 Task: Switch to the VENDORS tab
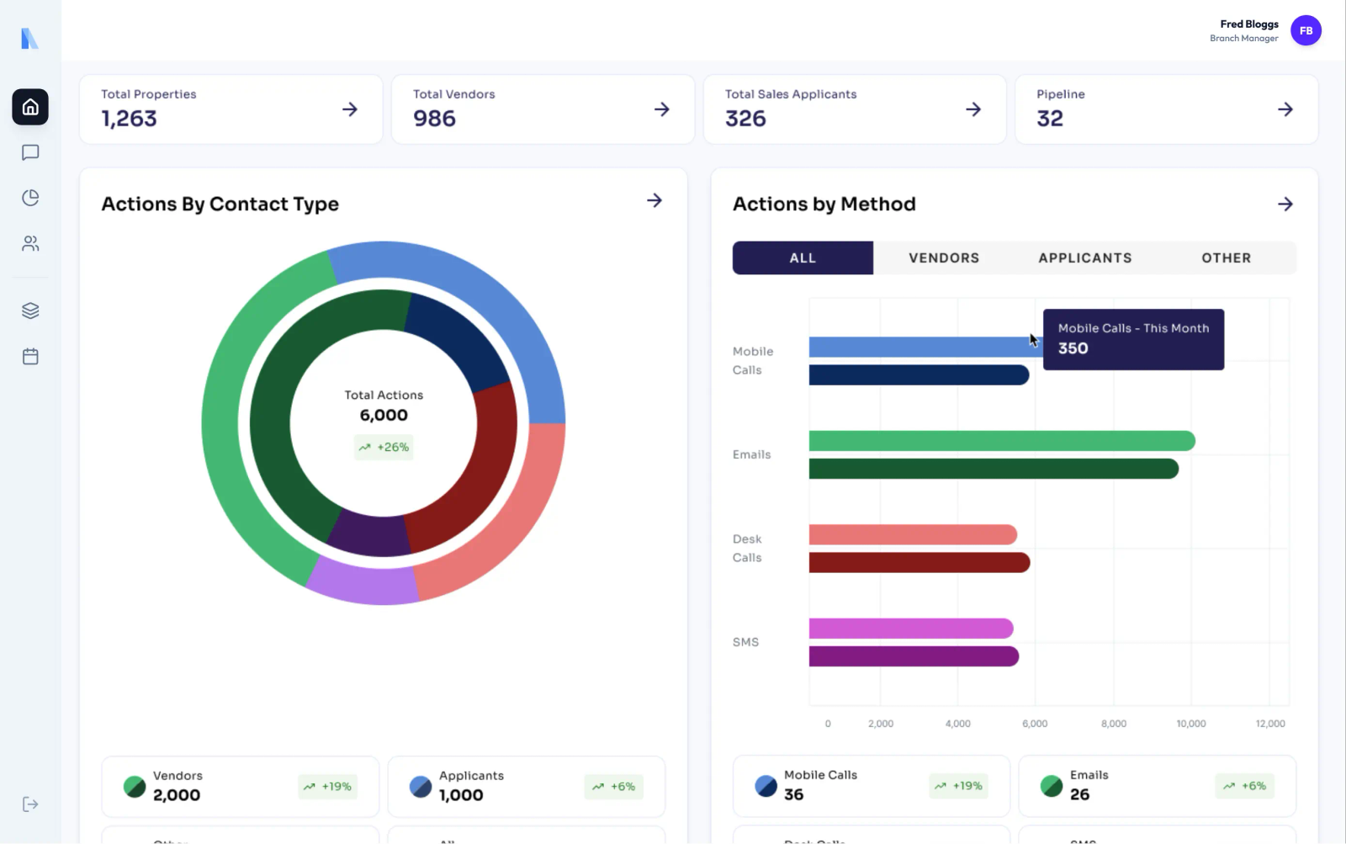coord(944,258)
